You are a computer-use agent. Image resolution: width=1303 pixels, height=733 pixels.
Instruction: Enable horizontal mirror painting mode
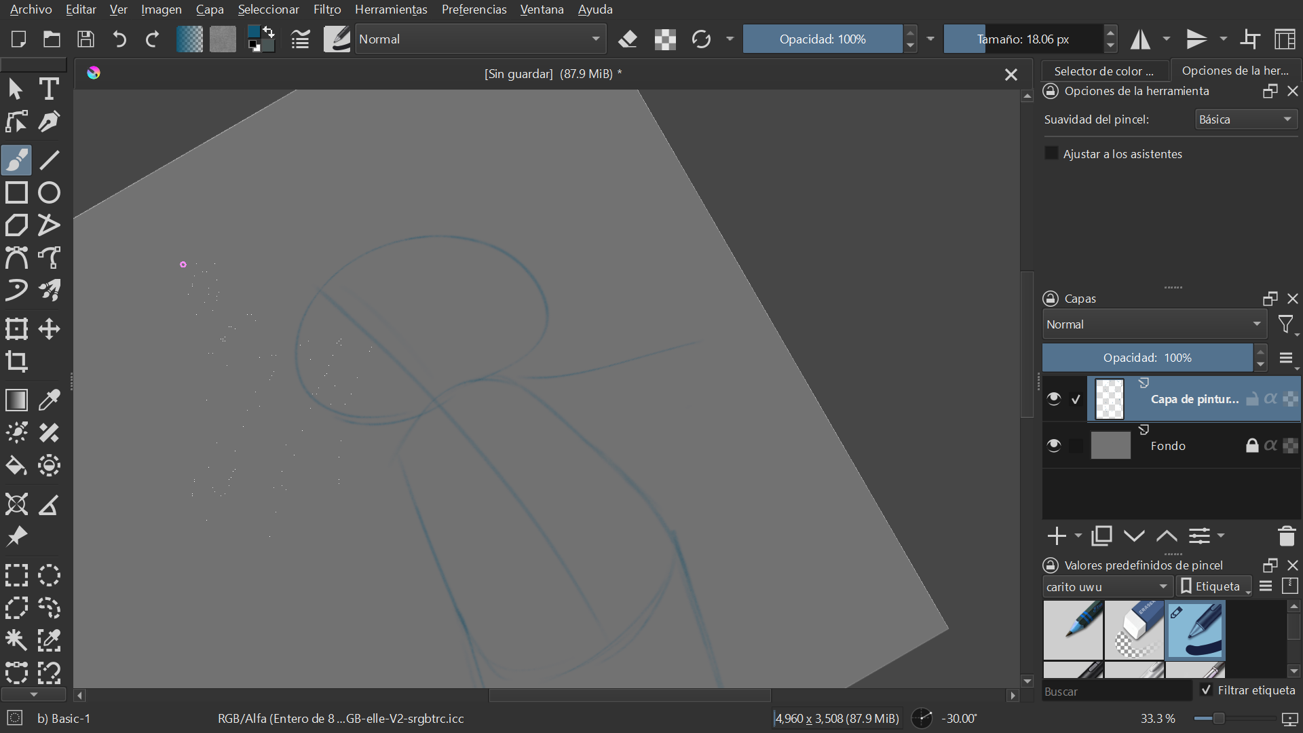pos(1139,39)
